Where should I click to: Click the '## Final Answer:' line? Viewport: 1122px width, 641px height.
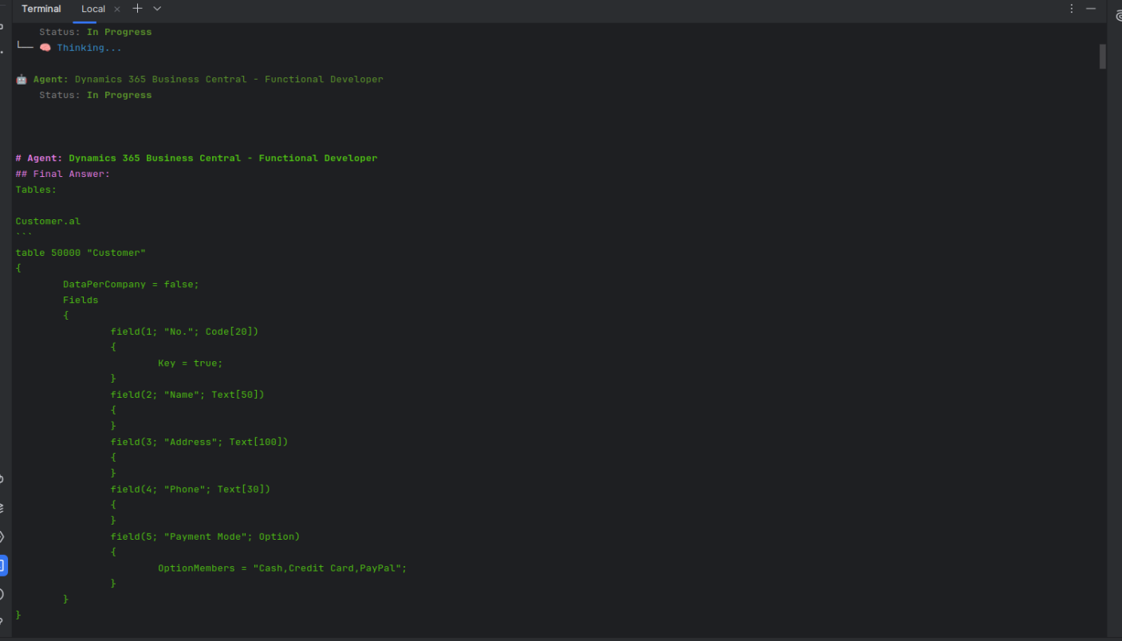point(62,174)
